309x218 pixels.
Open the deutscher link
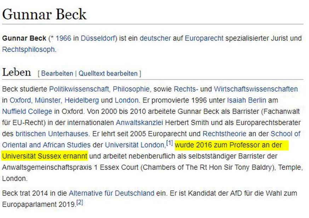[x=155, y=38]
